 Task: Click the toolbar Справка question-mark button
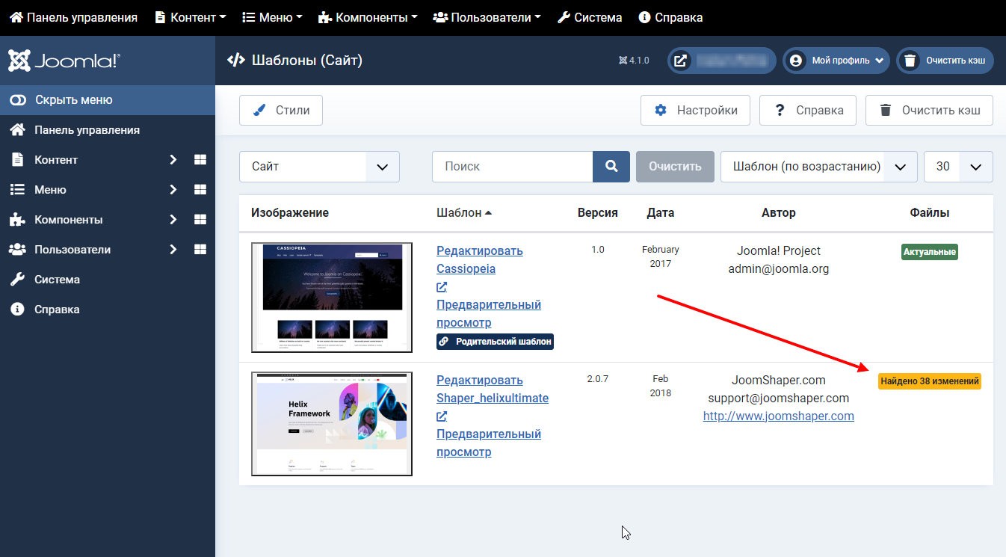(808, 110)
